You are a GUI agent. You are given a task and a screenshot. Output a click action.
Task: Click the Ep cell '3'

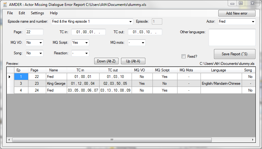21,84
